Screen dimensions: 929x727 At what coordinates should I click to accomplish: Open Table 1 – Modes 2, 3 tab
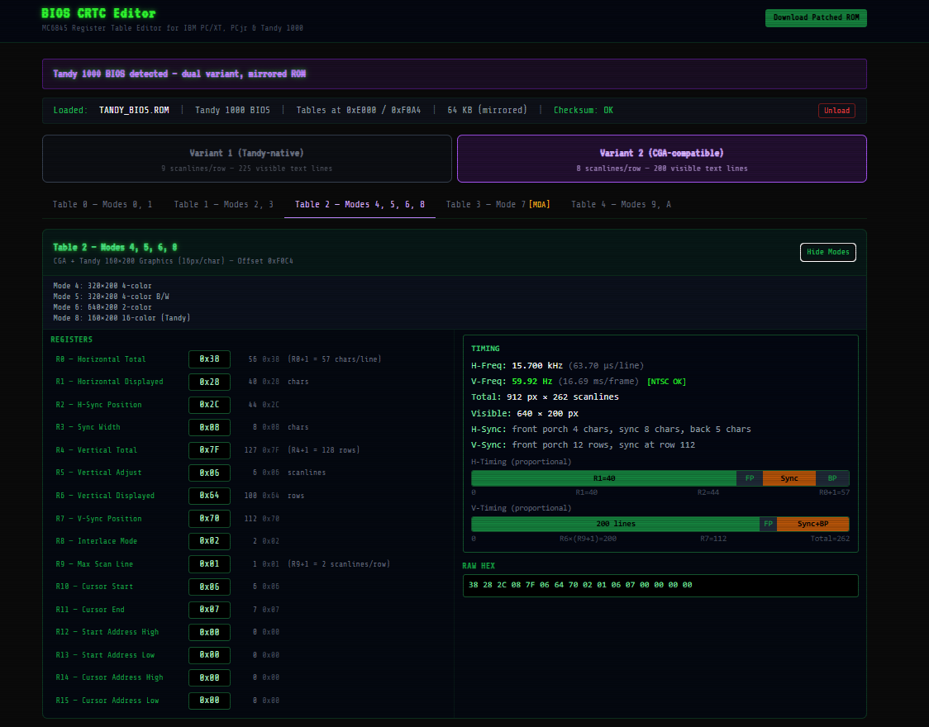(x=223, y=204)
